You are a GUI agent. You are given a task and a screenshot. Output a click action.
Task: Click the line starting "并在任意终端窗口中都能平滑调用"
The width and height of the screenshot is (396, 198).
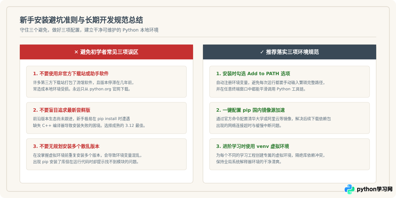point(261,89)
